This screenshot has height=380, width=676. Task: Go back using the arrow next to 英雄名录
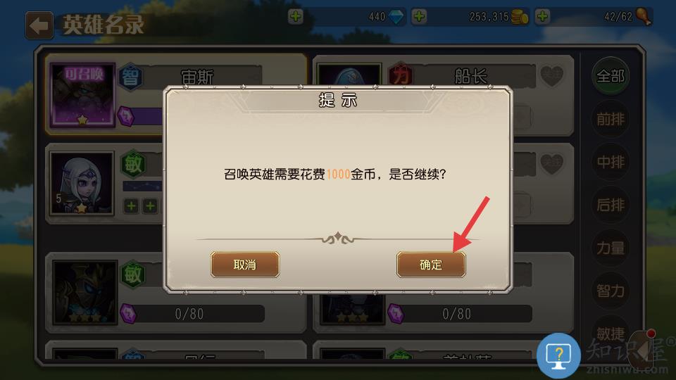click(39, 25)
